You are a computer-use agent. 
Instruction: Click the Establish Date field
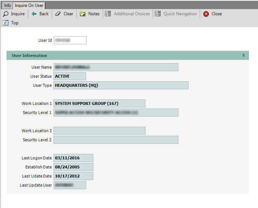73,167
